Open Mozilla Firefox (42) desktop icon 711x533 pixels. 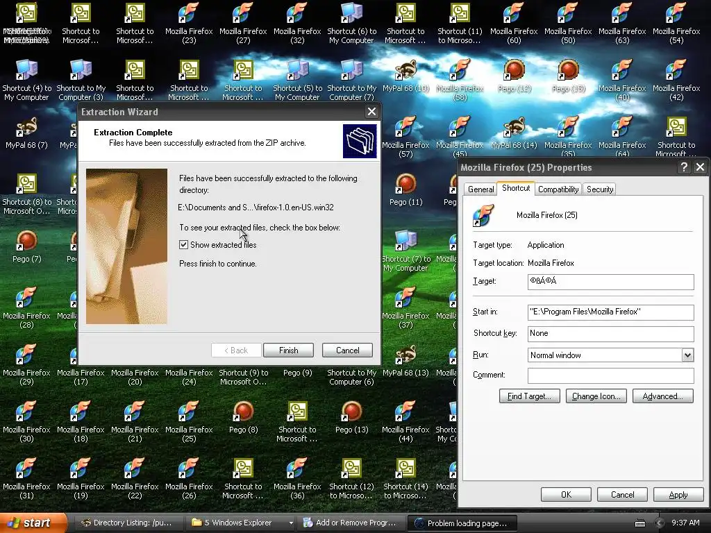coord(676,81)
